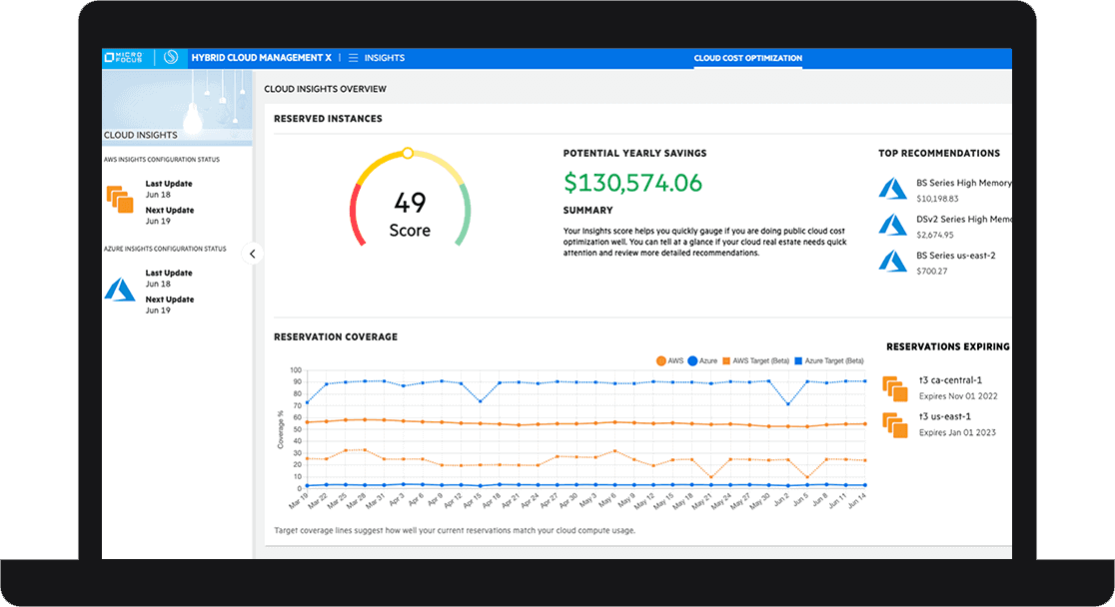Click the Azure icon for BS Series us-east-2
The width and height of the screenshot is (1115, 607).
click(x=892, y=261)
